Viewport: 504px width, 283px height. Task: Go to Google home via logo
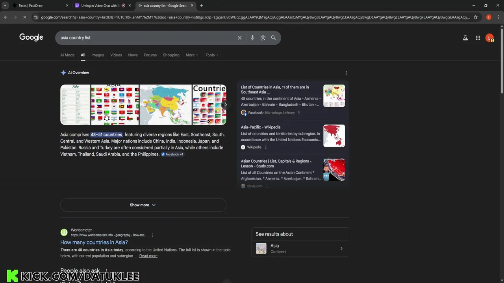(31, 37)
